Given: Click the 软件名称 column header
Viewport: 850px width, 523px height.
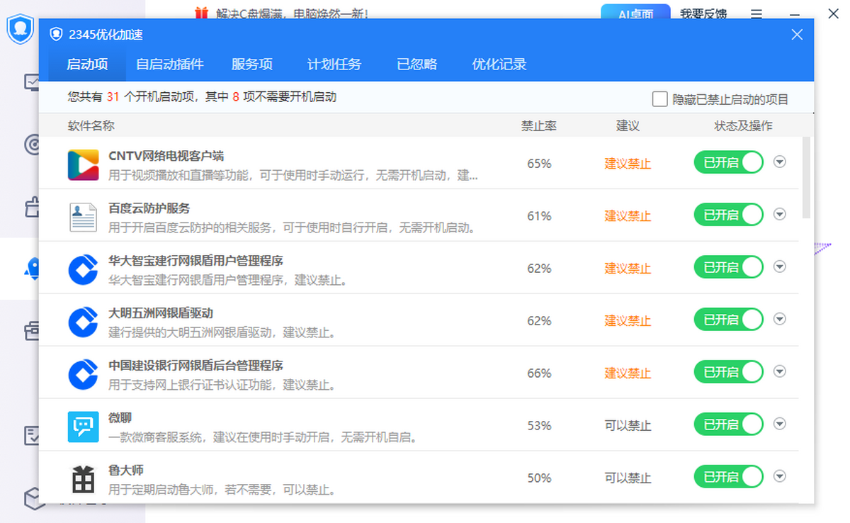Looking at the screenshot, I should pyautogui.click(x=91, y=126).
